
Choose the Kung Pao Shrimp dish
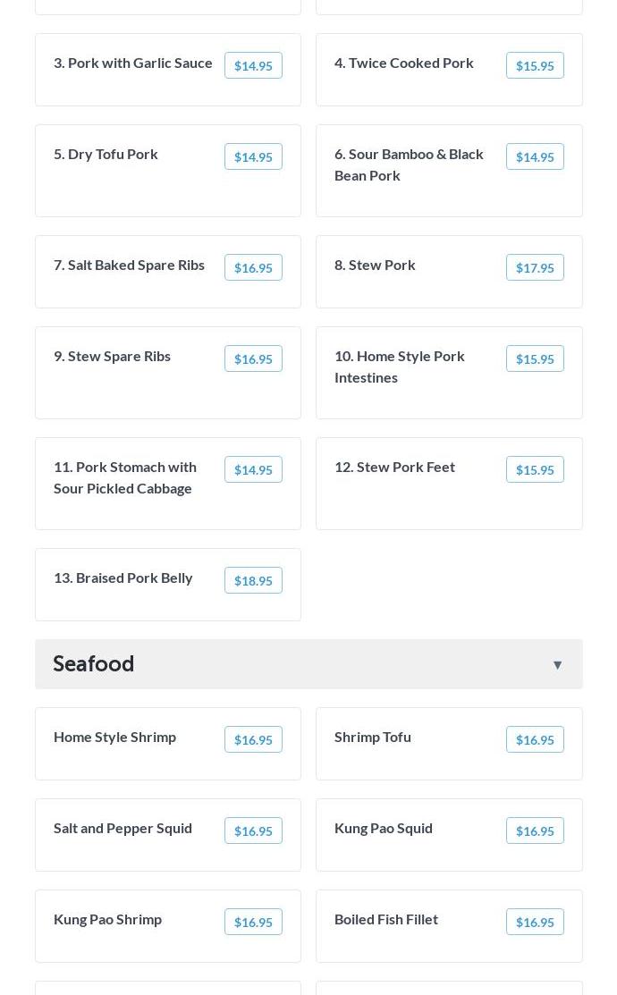click(x=107, y=919)
